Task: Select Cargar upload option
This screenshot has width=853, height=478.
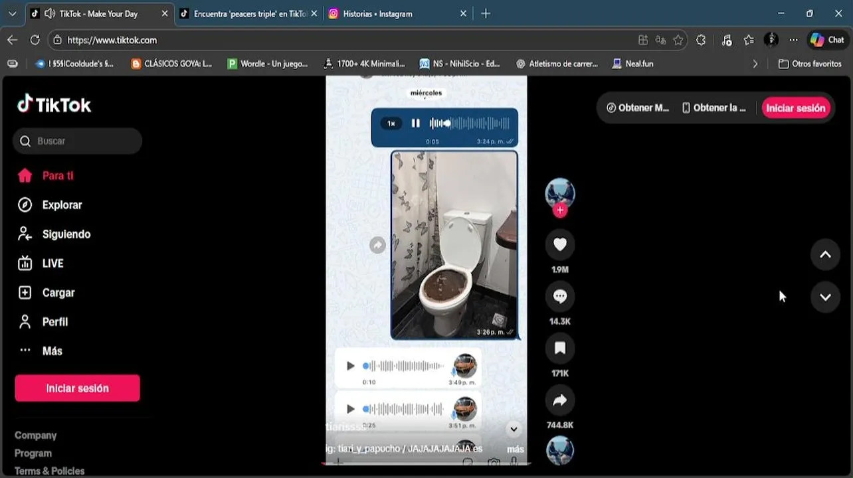Action: point(46,293)
